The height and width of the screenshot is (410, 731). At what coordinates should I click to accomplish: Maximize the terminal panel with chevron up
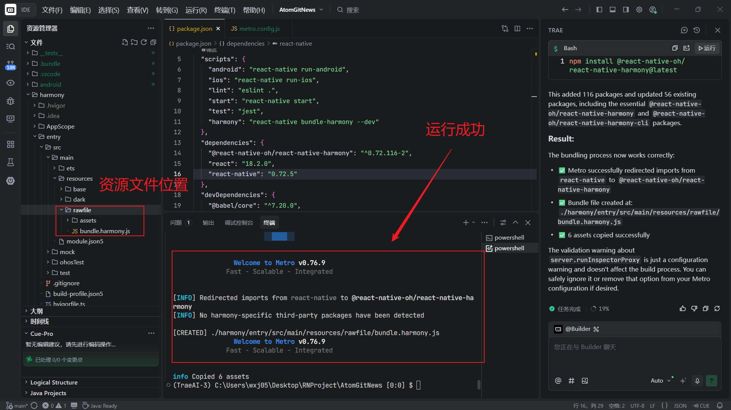point(516,222)
